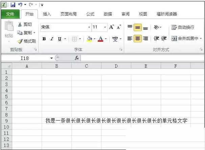Align text right
Image resolution: width=205 pixels, height=150 pixels.
145,39
